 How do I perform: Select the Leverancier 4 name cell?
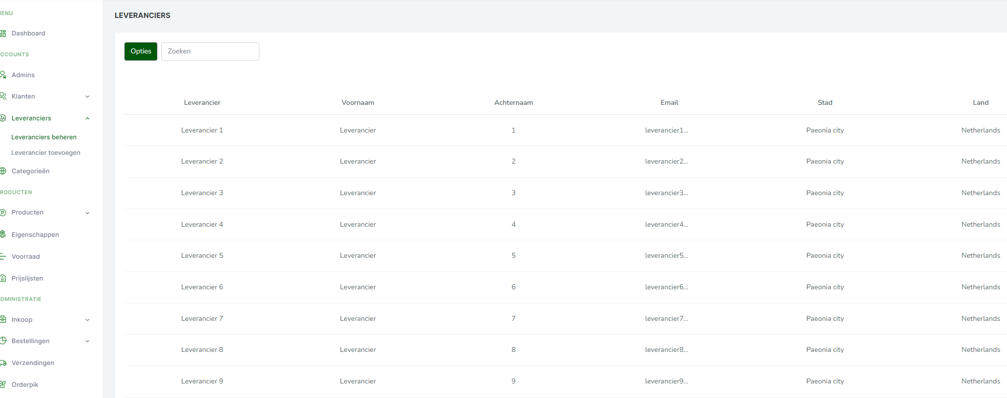point(202,225)
